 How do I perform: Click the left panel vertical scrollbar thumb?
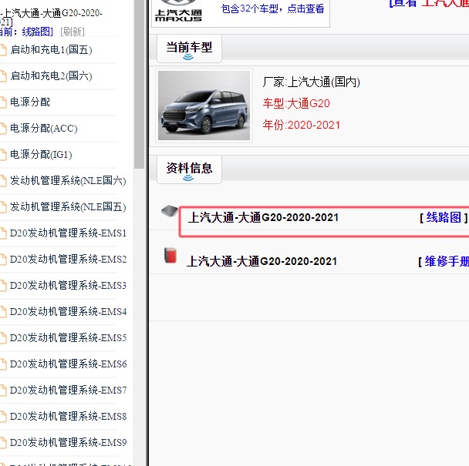139,84
